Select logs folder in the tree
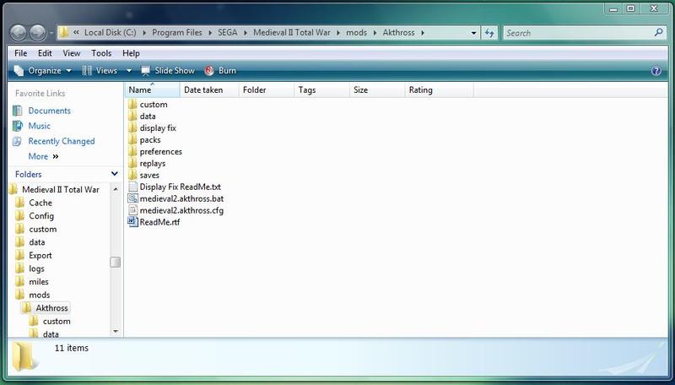 coord(36,268)
